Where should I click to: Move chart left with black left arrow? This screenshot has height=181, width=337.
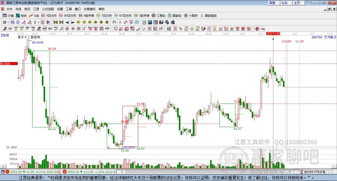pyautogui.click(x=67, y=22)
